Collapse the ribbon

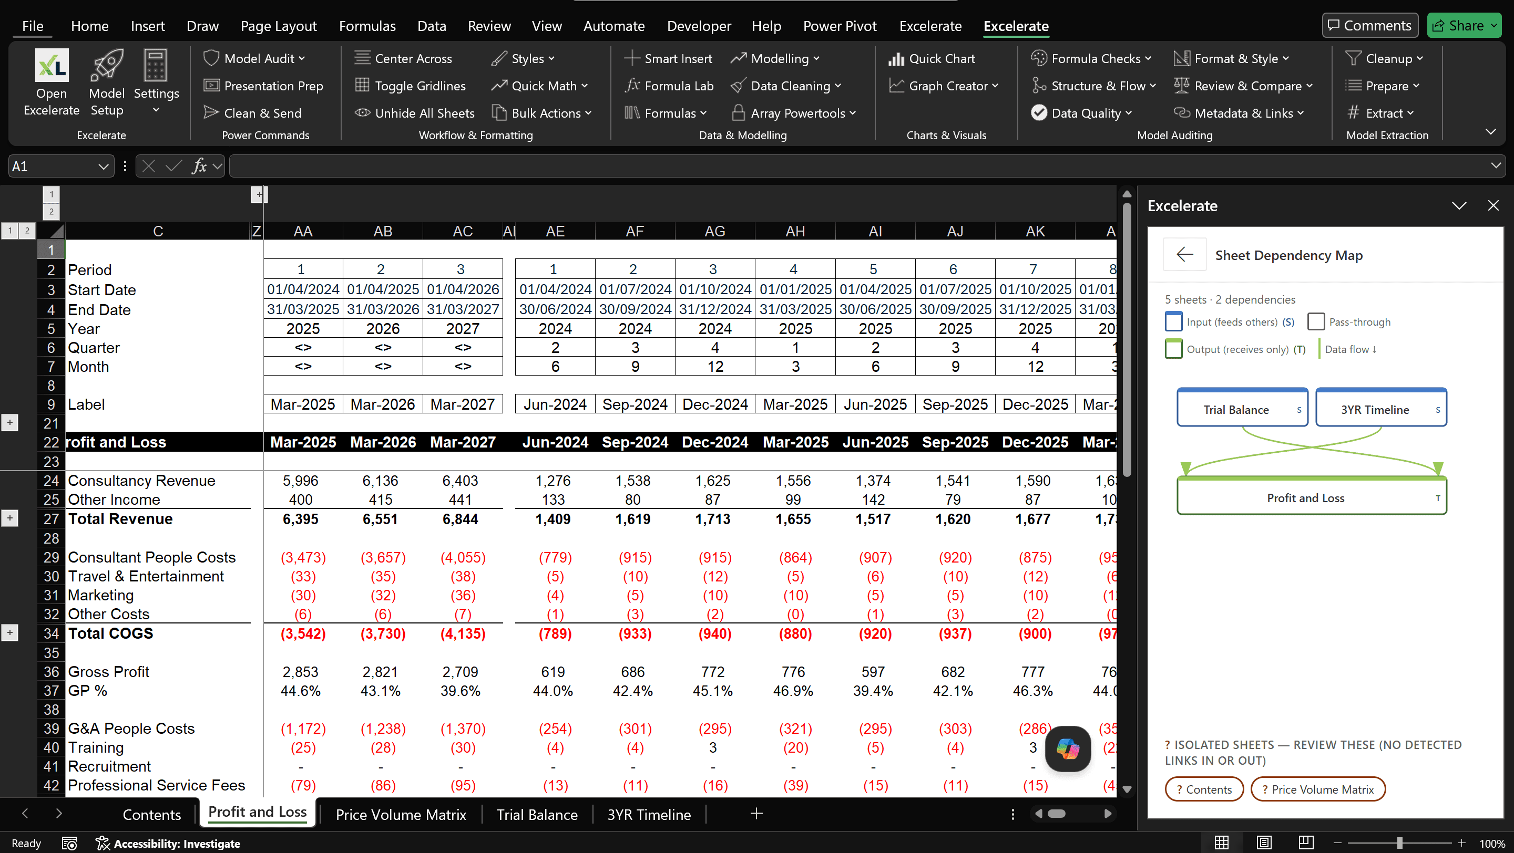pos(1491,131)
